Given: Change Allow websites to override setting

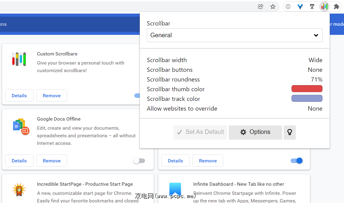Looking at the screenshot, I should [x=315, y=108].
